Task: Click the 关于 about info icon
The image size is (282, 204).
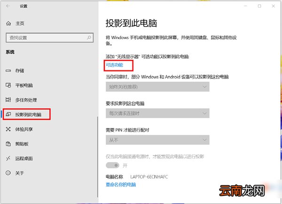Action: click(x=8, y=173)
